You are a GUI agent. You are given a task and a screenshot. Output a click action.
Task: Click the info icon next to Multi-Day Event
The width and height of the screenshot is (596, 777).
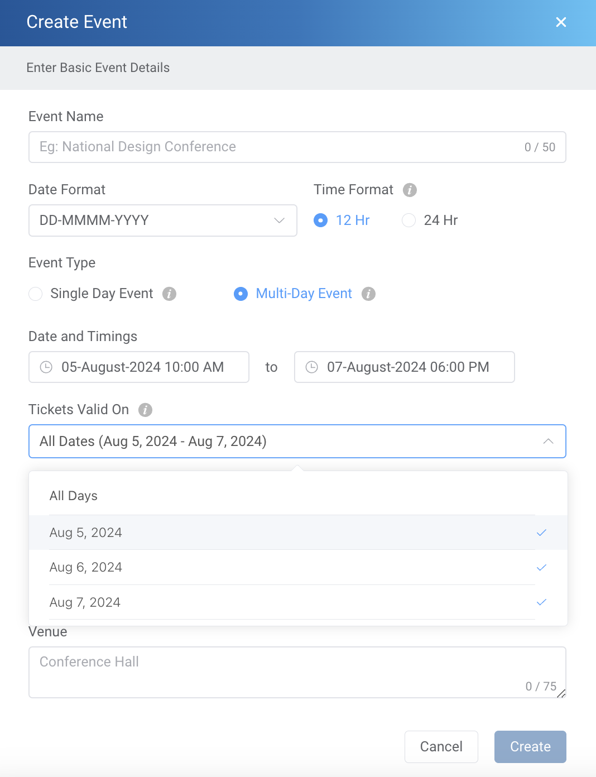368,294
